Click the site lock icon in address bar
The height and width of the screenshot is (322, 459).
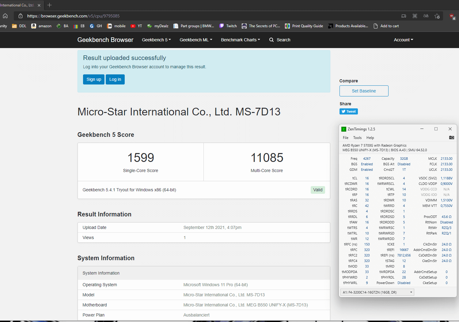(x=21, y=16)
